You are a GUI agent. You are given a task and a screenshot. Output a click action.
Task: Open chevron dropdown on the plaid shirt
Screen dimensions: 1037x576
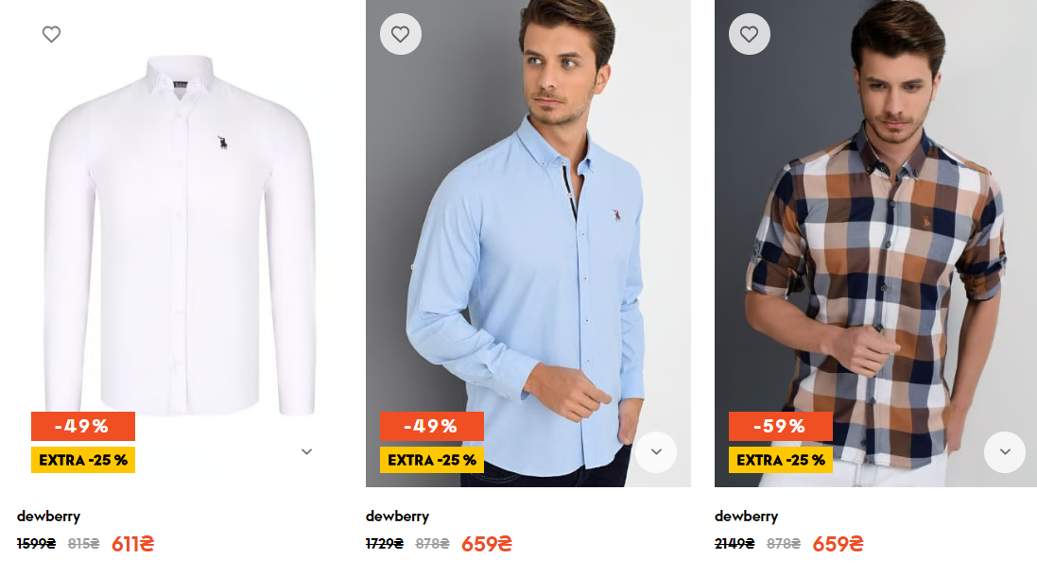1005,452
